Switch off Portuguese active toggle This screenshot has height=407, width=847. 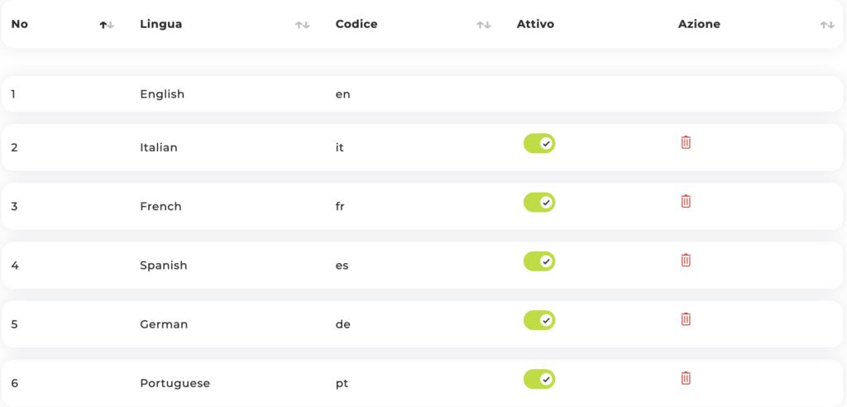point(539,380)
